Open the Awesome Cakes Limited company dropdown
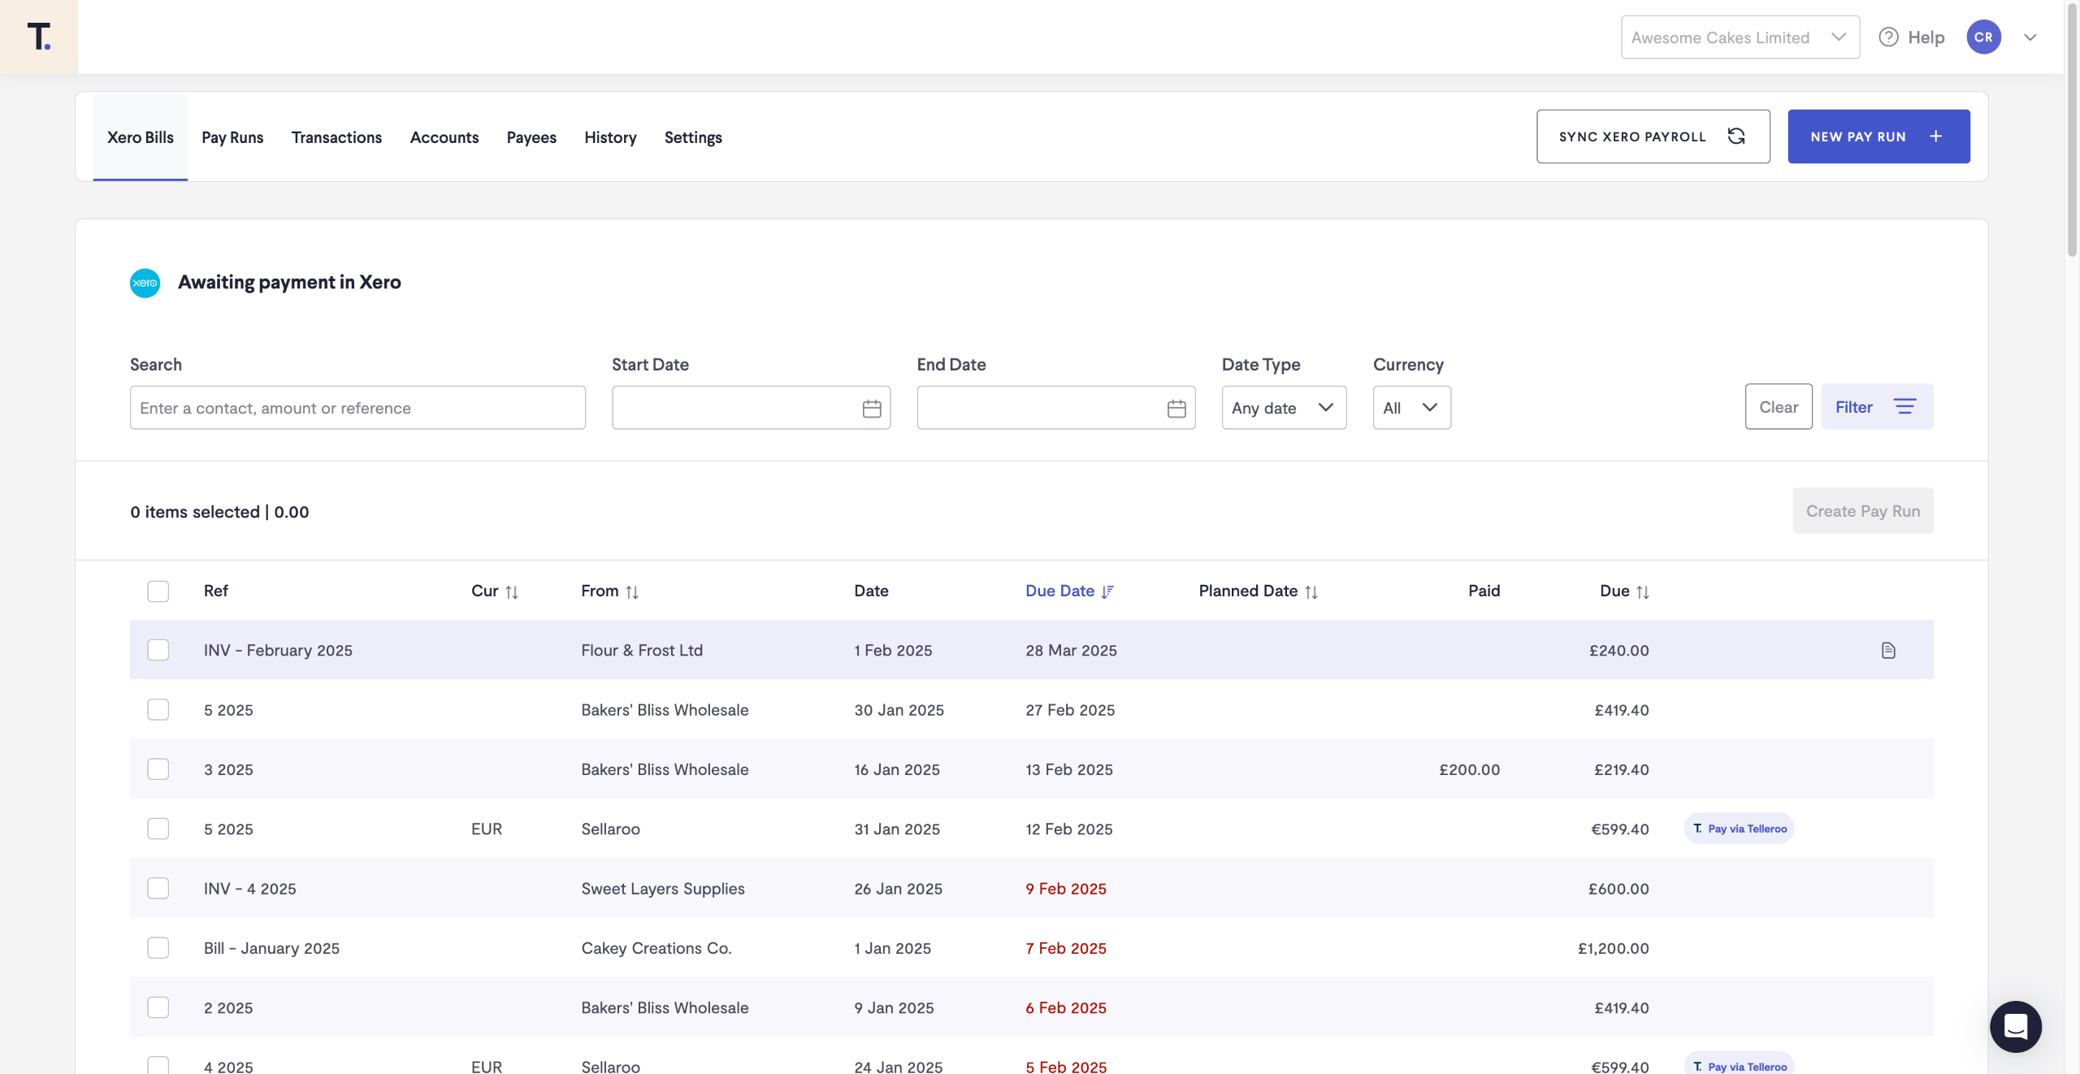The image size is (2080, 1074). pyautogui.click(x=1740, y=37)
